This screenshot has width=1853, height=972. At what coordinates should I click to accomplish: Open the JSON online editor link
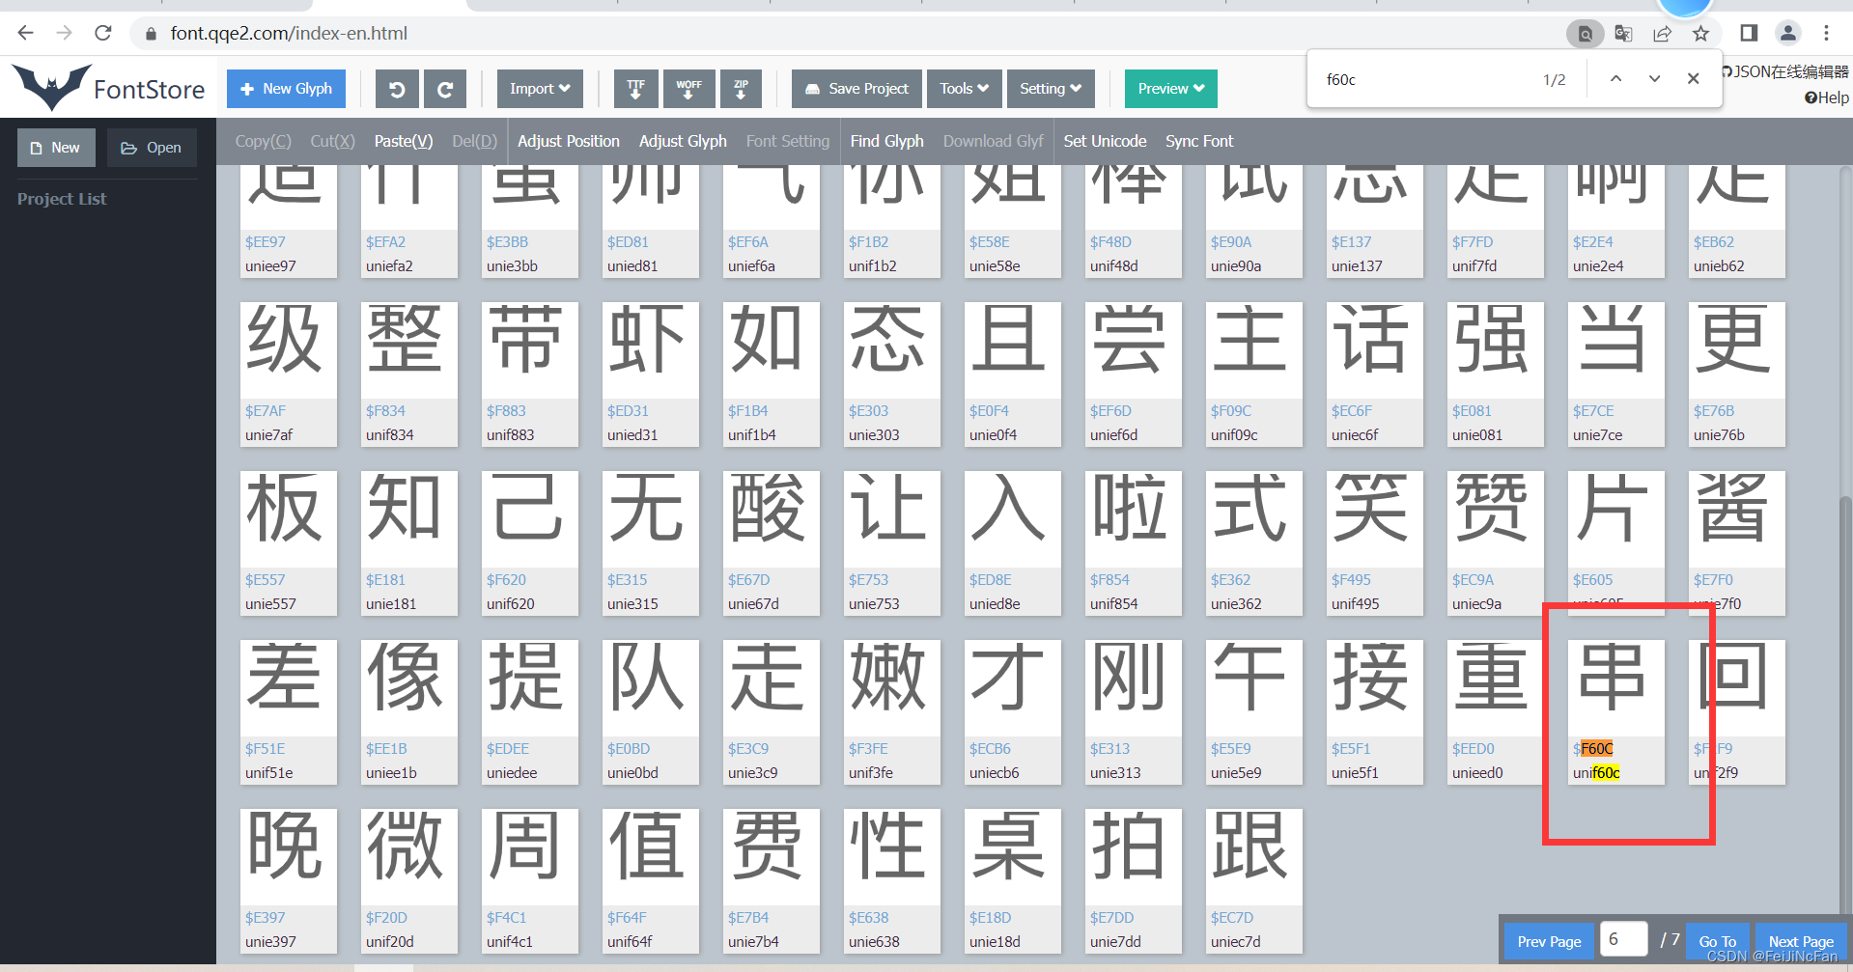tap(1785, 71)
